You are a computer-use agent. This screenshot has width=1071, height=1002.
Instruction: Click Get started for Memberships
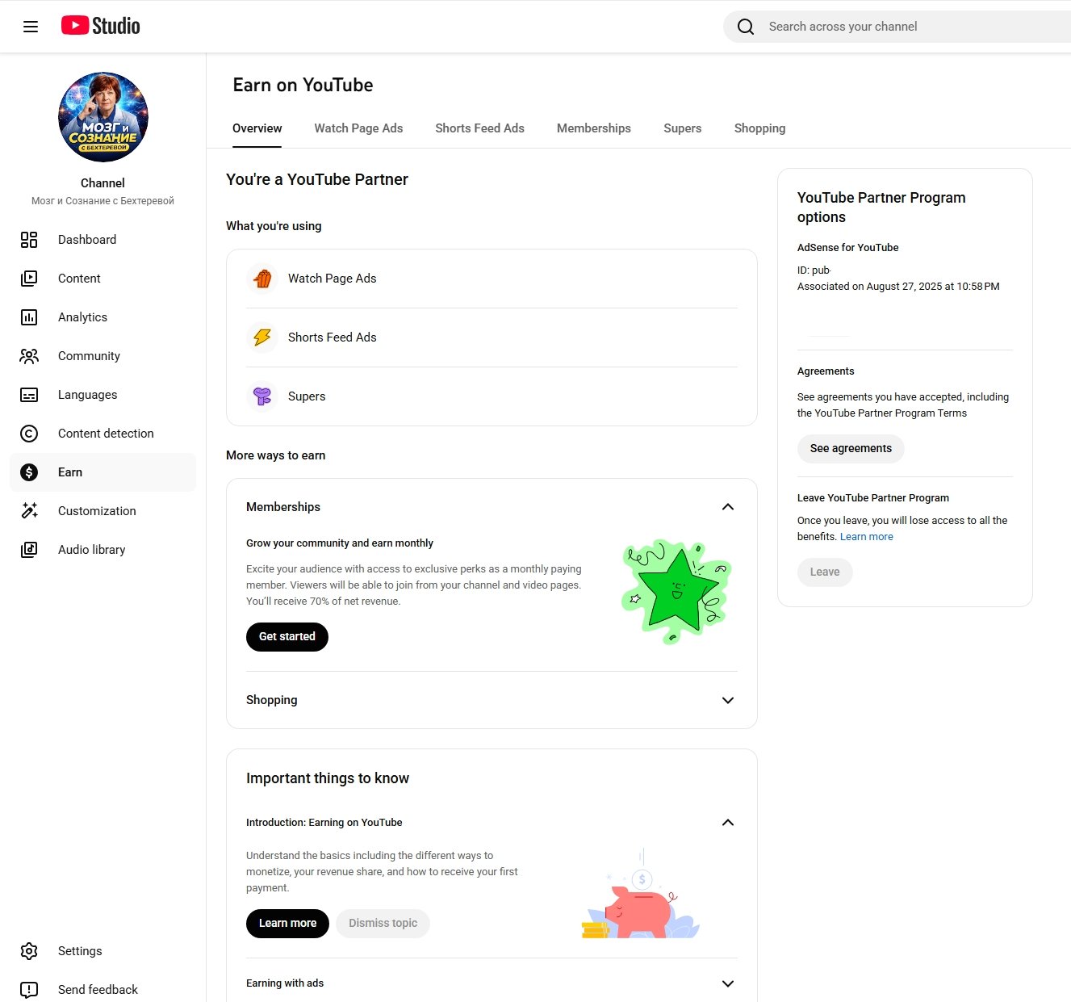pos(287,637)
